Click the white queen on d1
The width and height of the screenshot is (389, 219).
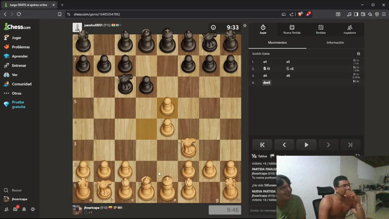(146, 189)
